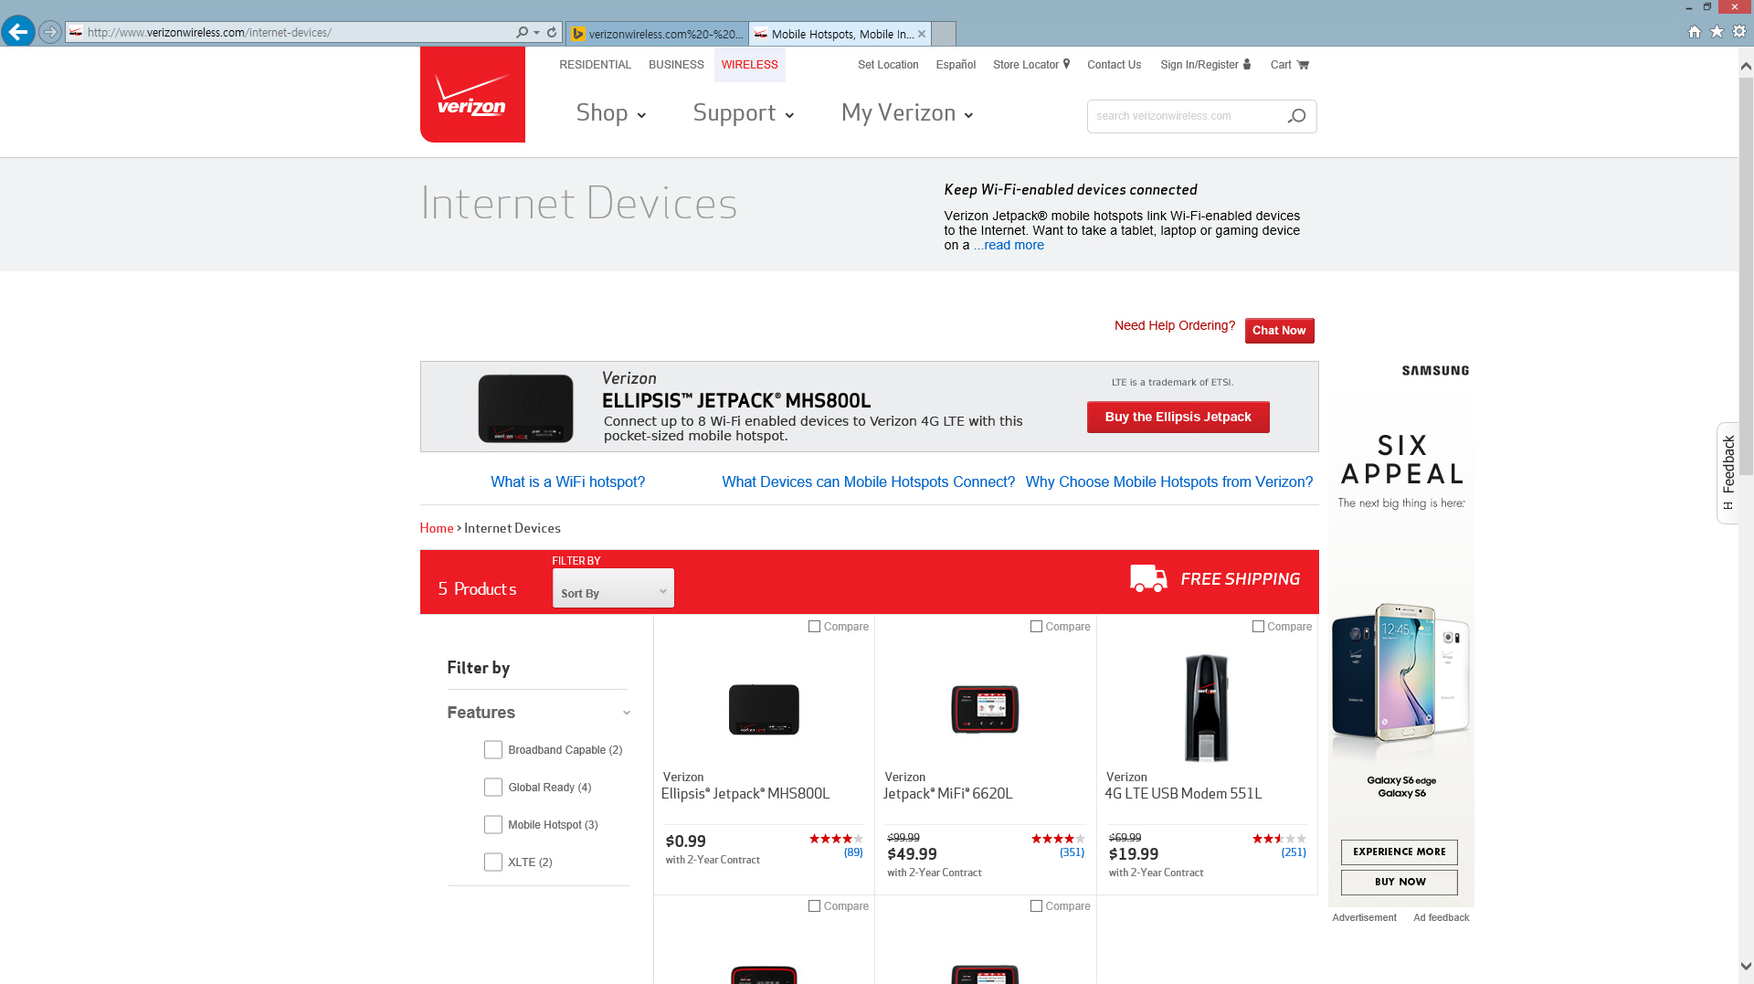Click the page refresh icon in address bar
Viewport: 1754px width, 984px height.
tap(552, 32)
